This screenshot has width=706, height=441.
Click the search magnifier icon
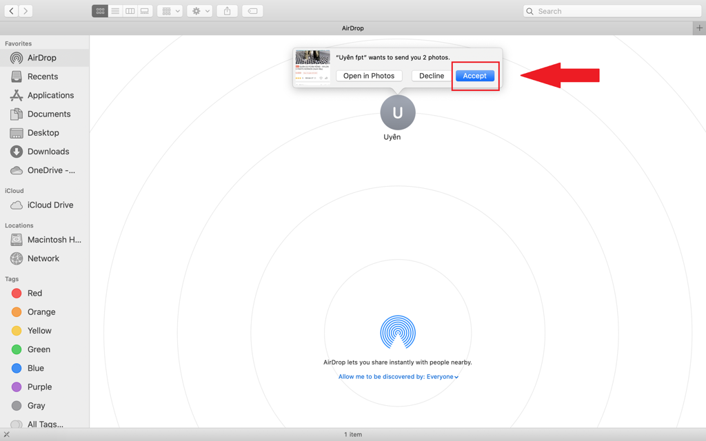530,11
